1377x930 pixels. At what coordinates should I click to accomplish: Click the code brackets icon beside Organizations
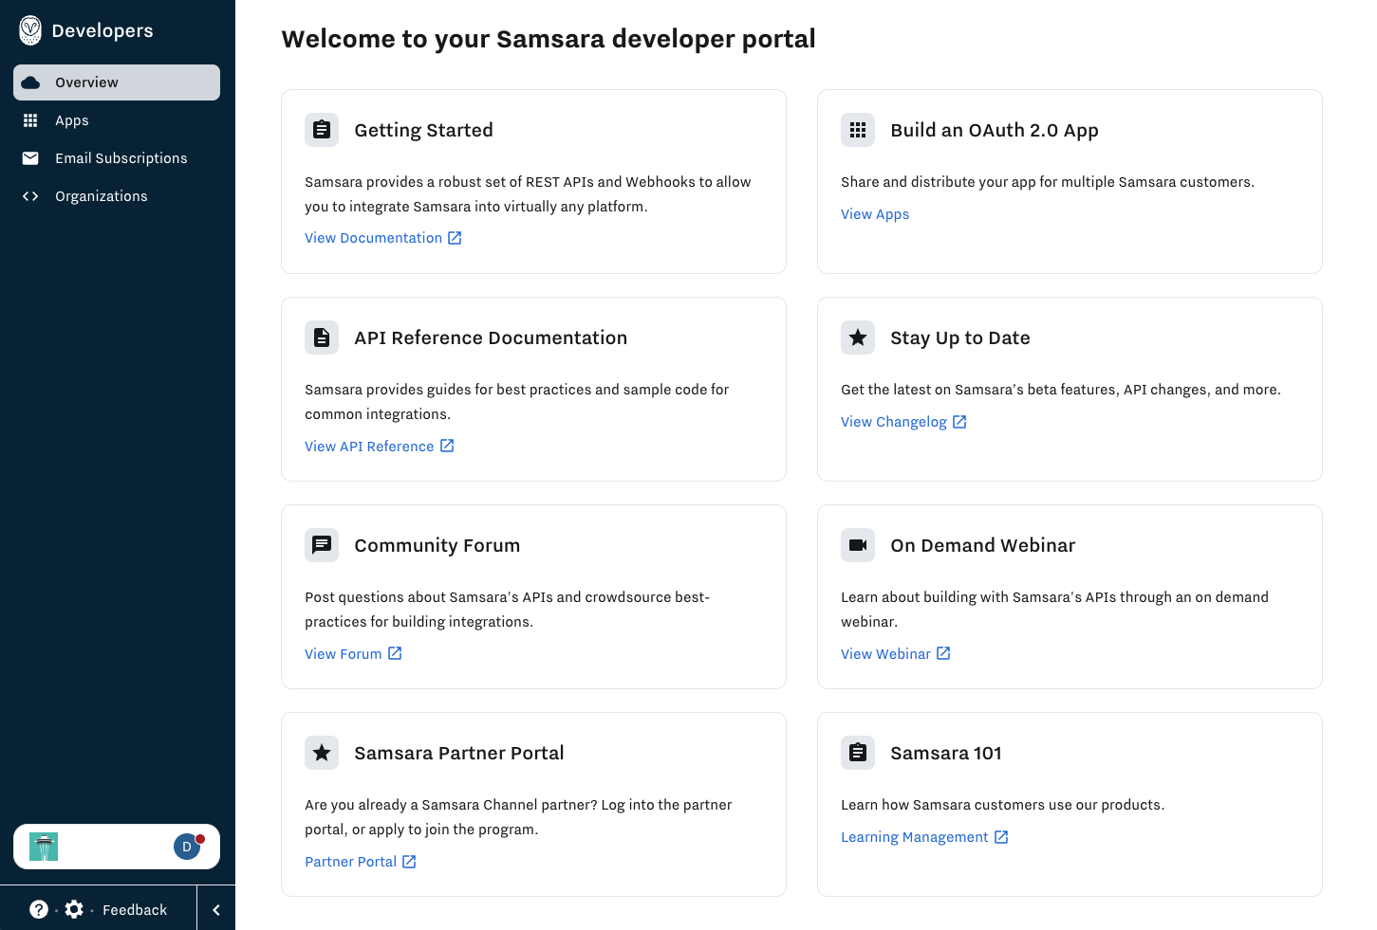(x=30, y=196)
